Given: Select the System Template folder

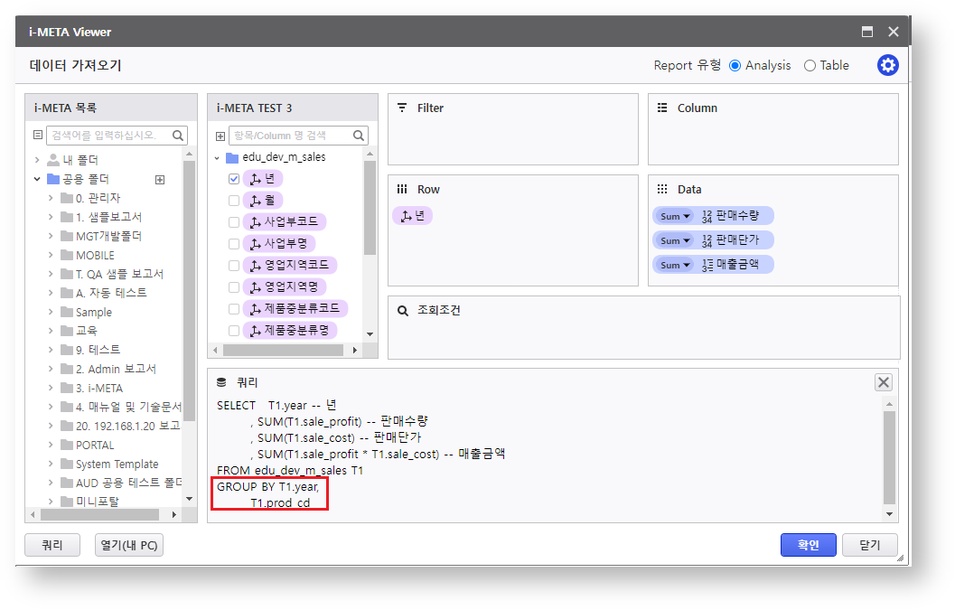Looking at the screenshot, I should pos(117,464).
